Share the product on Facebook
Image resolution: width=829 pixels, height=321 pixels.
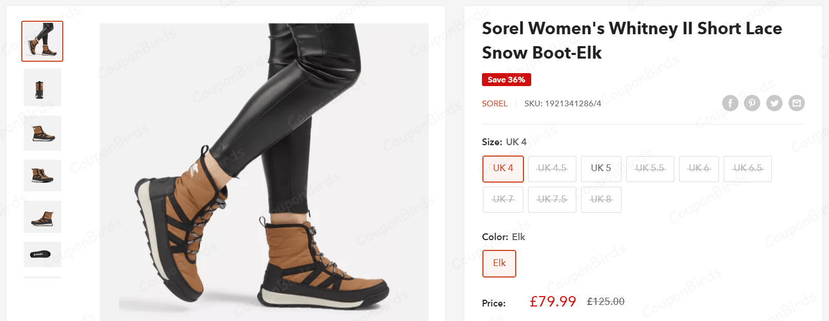tap(730, 103)
